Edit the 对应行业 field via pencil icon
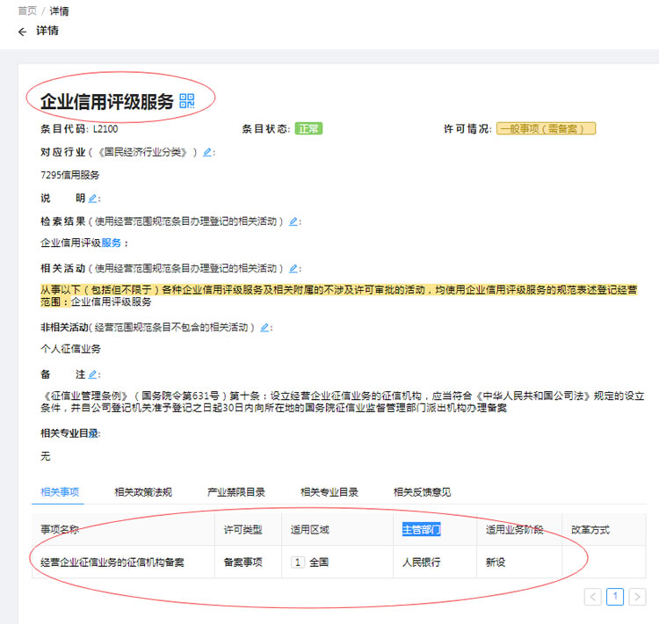 [x=207, y=152]
